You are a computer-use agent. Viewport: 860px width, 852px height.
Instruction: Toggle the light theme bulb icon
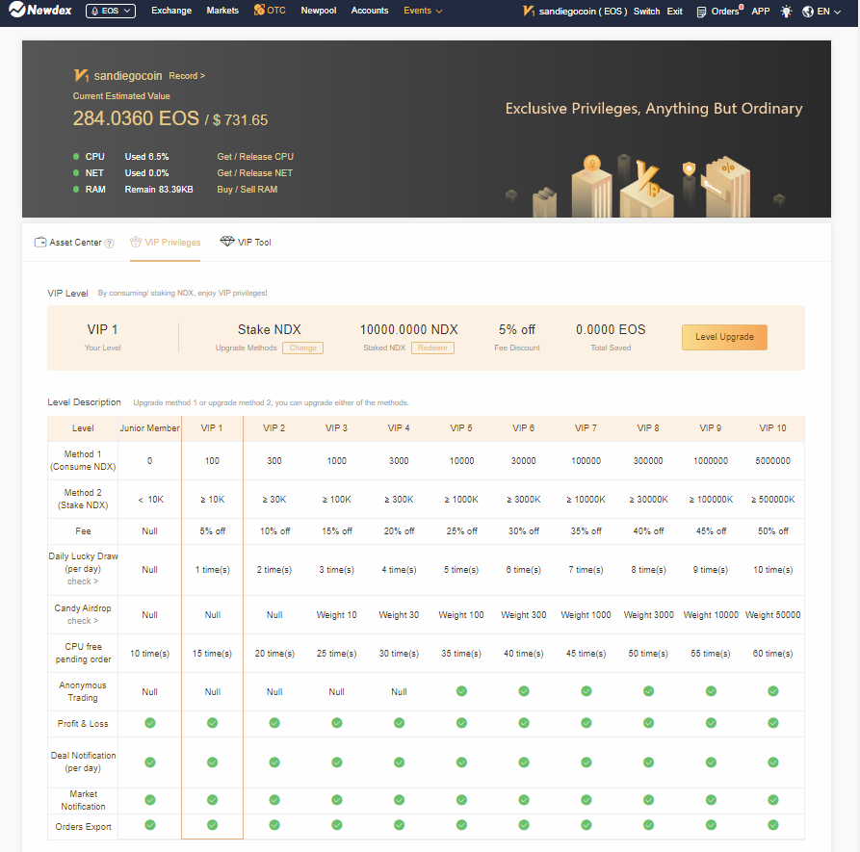coord(787,12)
